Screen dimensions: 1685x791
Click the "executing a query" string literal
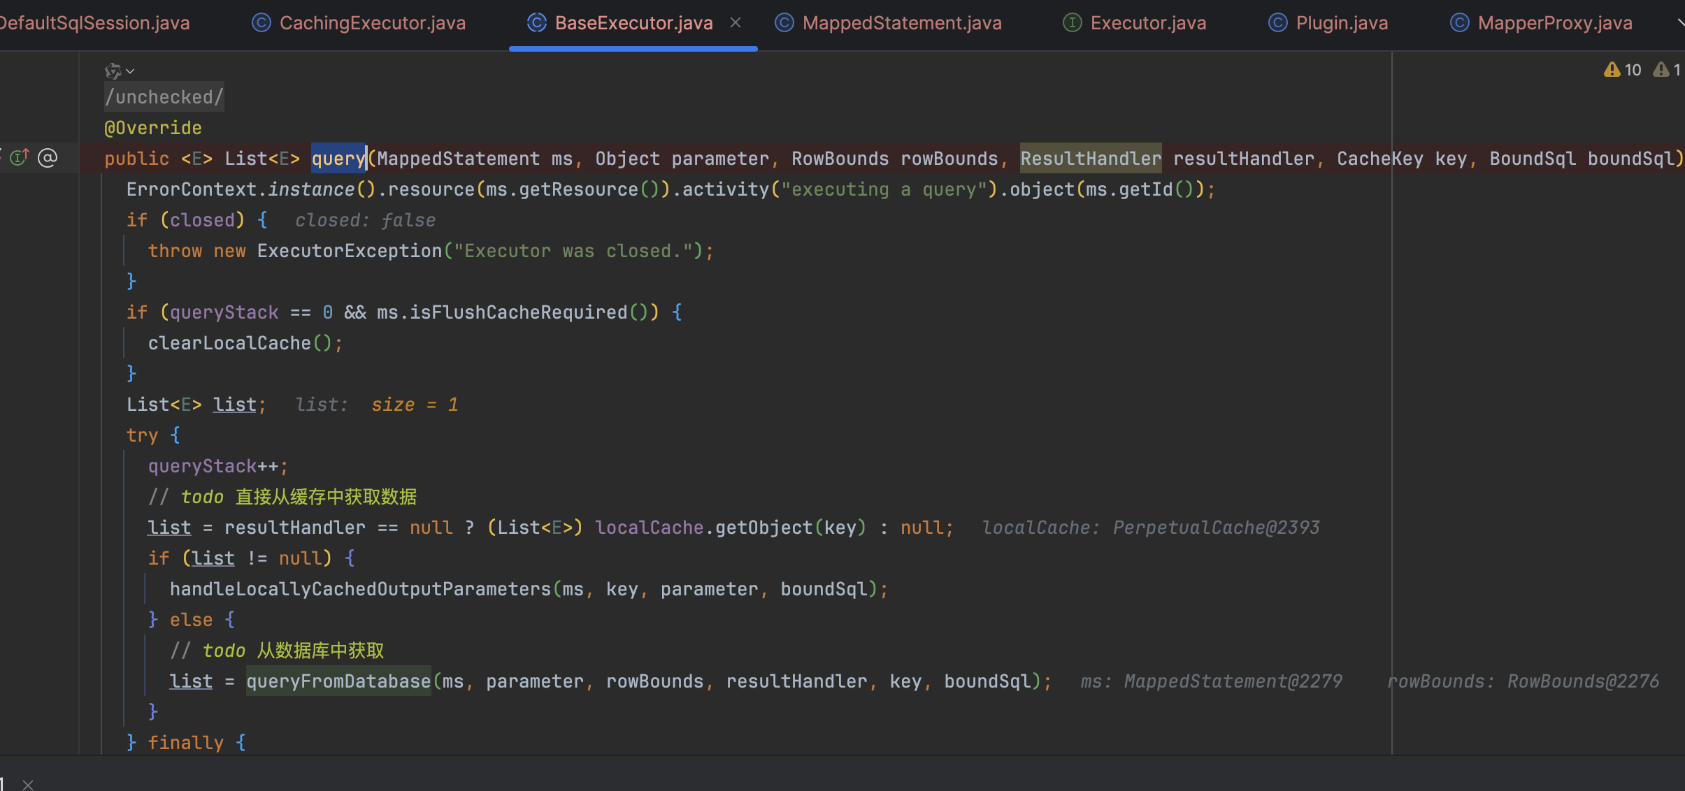point(884,189)
